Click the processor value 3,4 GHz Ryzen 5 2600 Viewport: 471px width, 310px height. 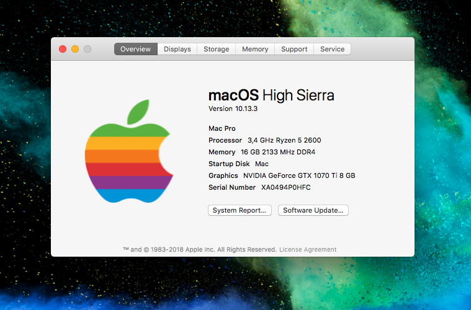coord(284,140)
